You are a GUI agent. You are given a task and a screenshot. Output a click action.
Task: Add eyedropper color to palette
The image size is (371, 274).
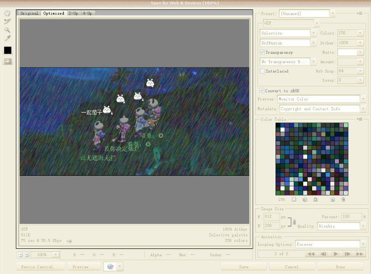[x=332, y=199]
